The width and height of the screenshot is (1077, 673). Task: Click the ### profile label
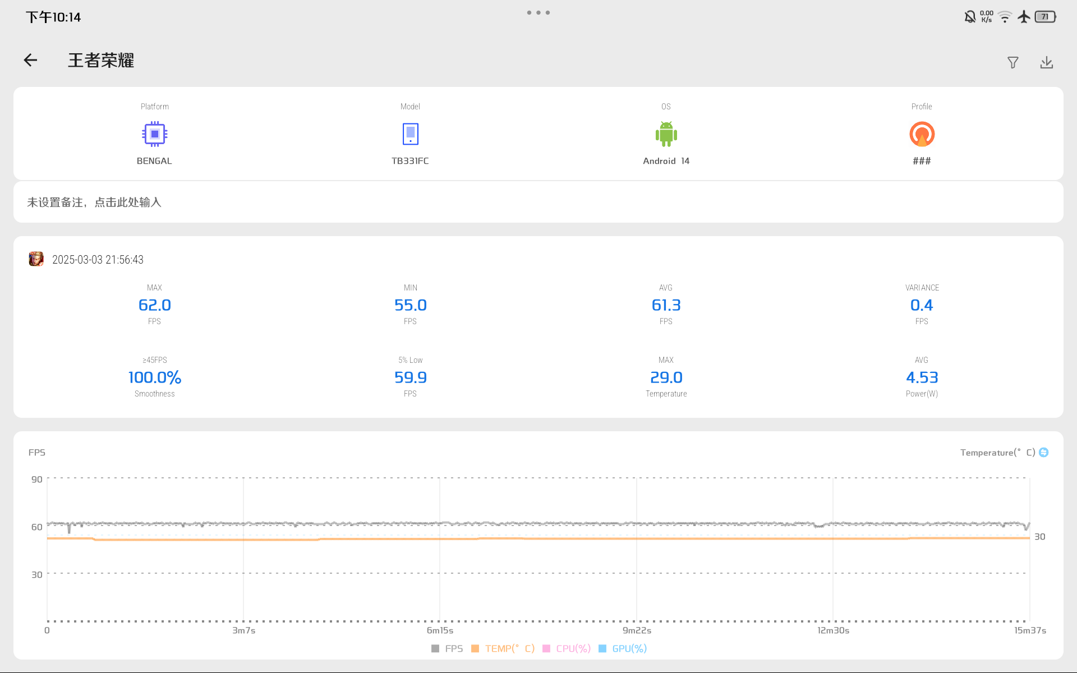(x=922, y=161)
